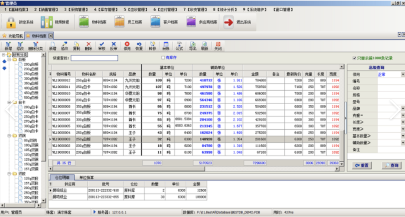This screenshot has height=217, width=405.
Task: Click the main grid vertical scrollbar down arrow
Action: (x=342, y=164)
